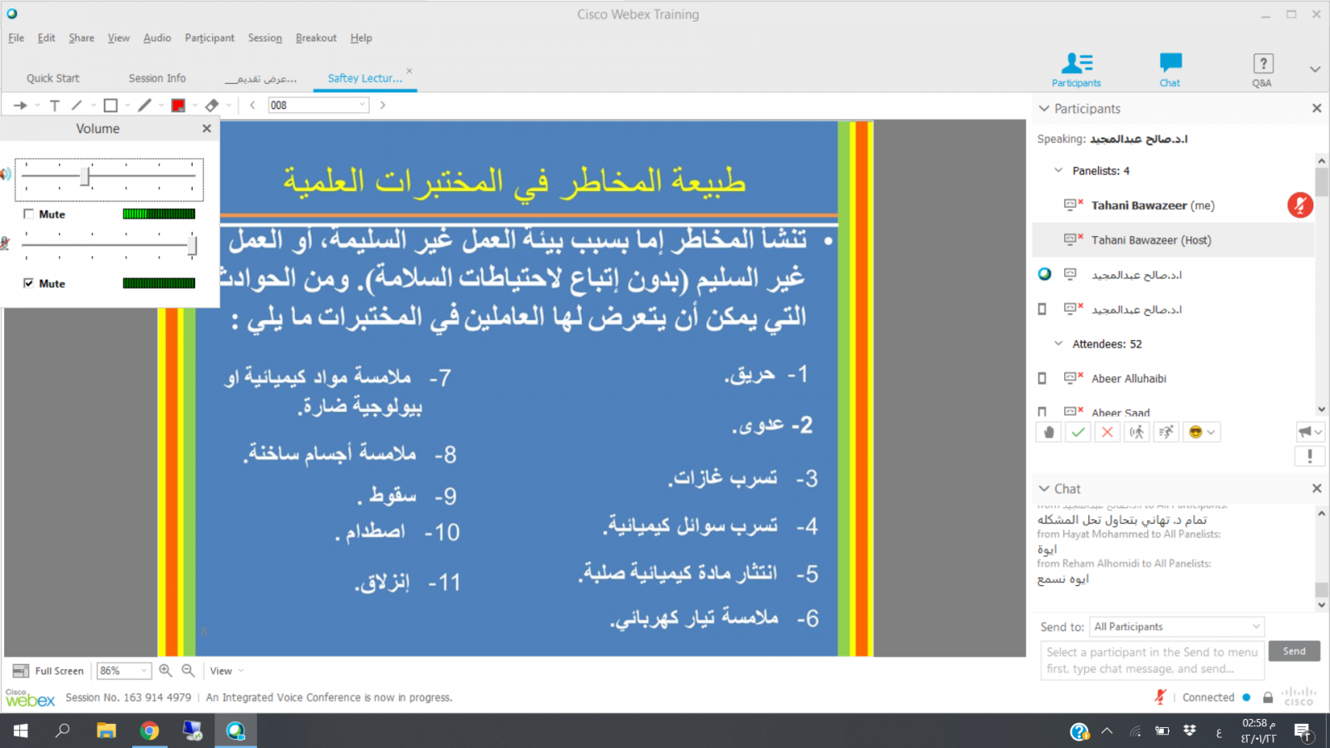Select the Eraser tool
The width and height of the screenshot is (1330, 748).
pyautogui.click(x=212, y=106)
